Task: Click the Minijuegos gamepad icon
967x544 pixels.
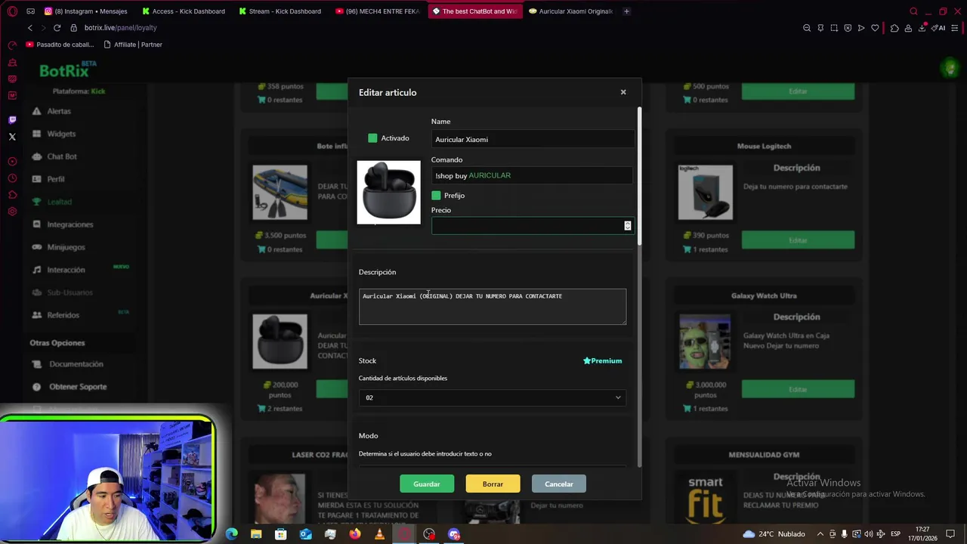Action: click(36, 247)
